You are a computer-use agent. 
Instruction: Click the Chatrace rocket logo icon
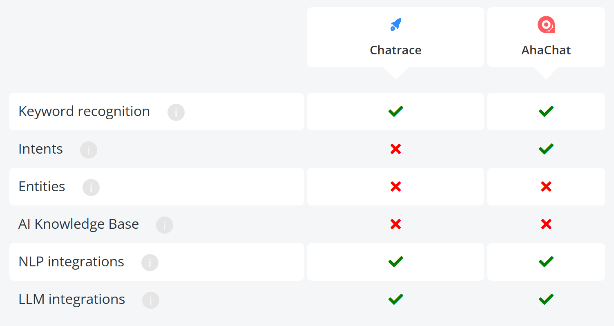tap(395, 25)
